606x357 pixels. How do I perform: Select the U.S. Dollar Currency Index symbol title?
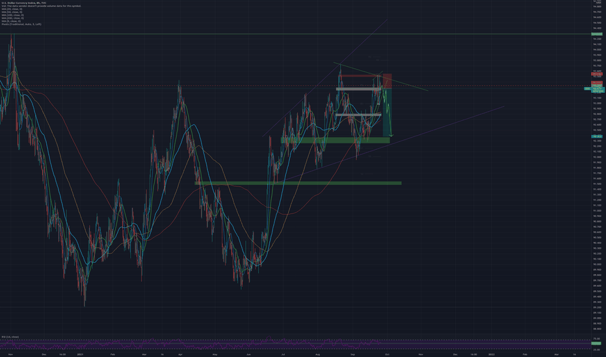coord(24,3)
